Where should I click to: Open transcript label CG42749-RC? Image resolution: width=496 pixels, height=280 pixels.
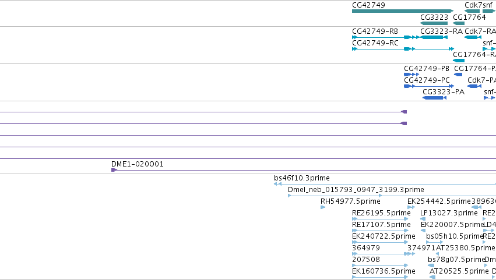(x=375, y=43)
